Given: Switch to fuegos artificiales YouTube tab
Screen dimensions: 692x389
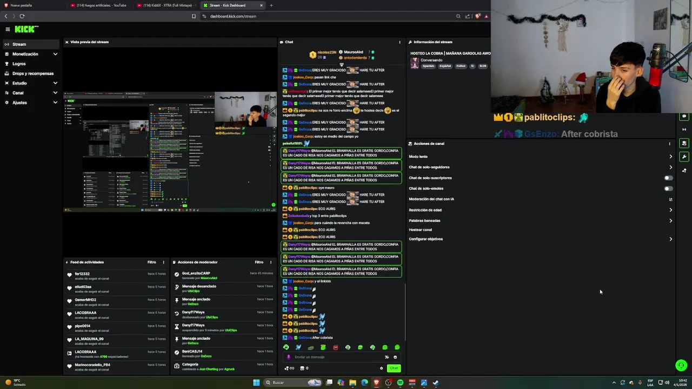Looking at the screenshot, I should [x=100, y=5].
